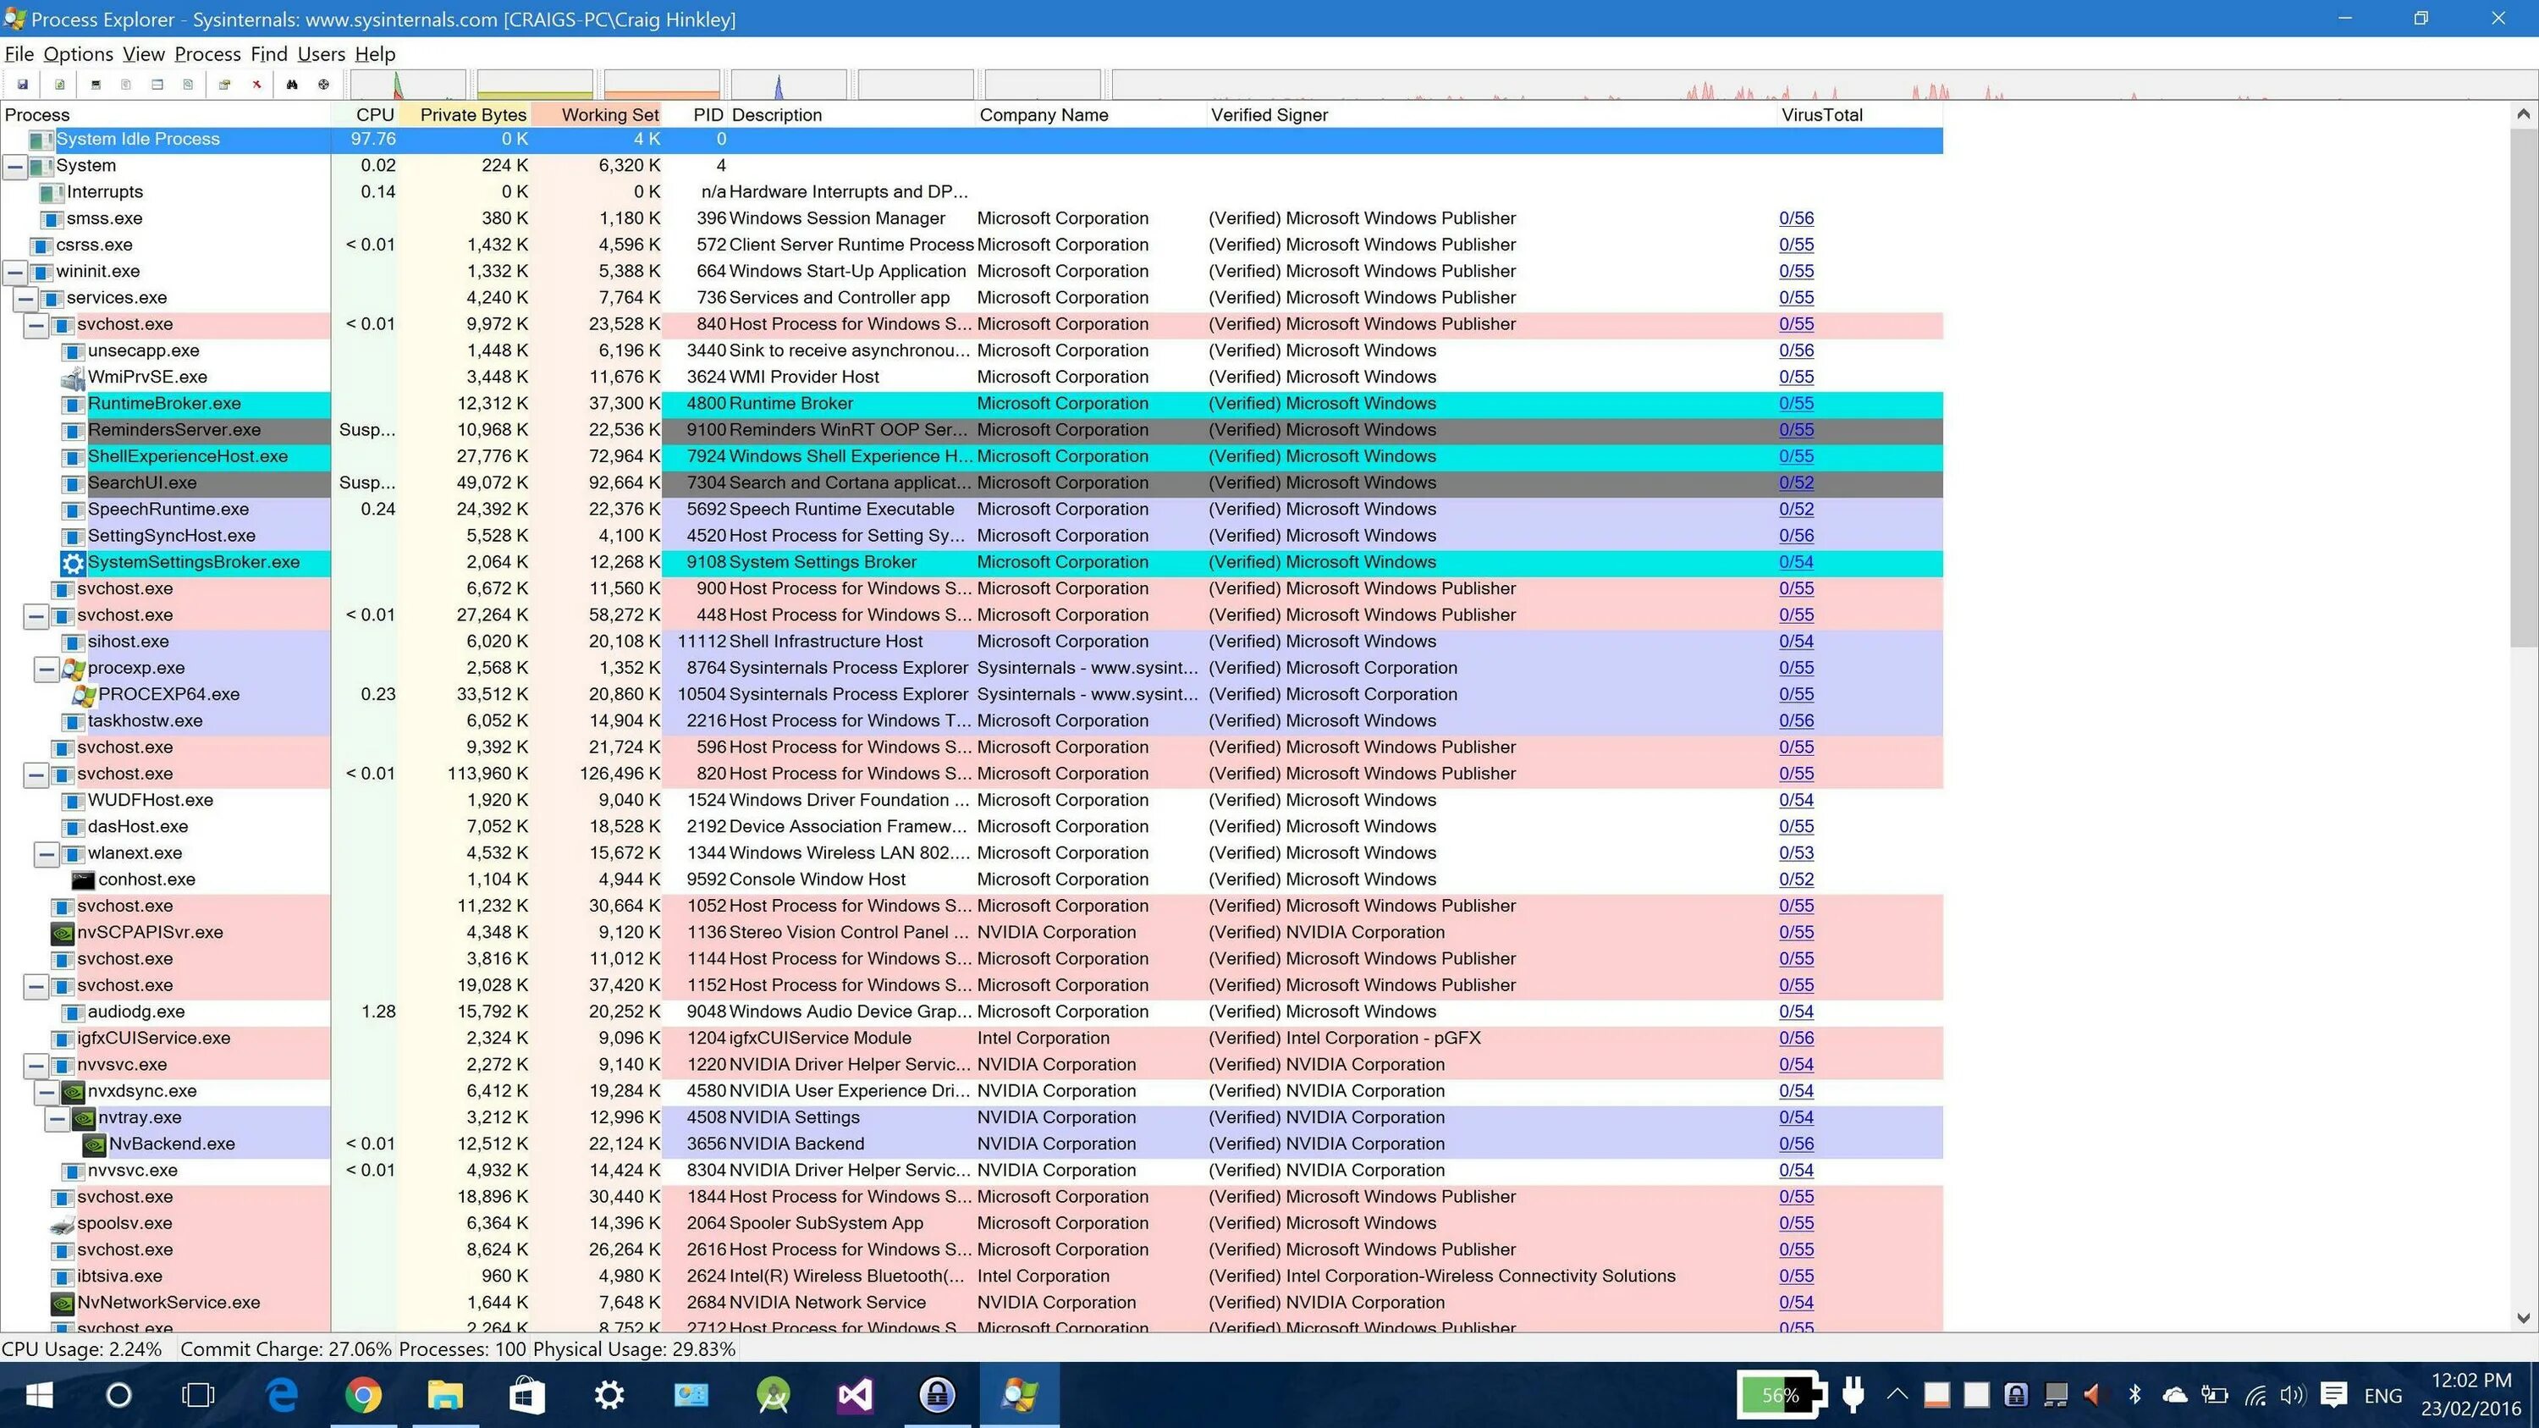Viewport: 2539px width, 1428px height.
Task: Click the WmiPrvSE.exe process icon
Action: (x=73, y=378)
